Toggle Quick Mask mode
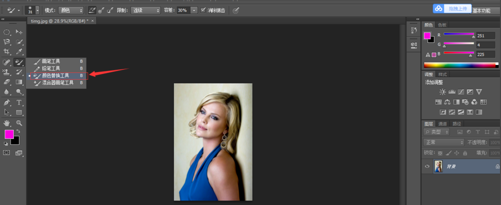 point(7,152)
